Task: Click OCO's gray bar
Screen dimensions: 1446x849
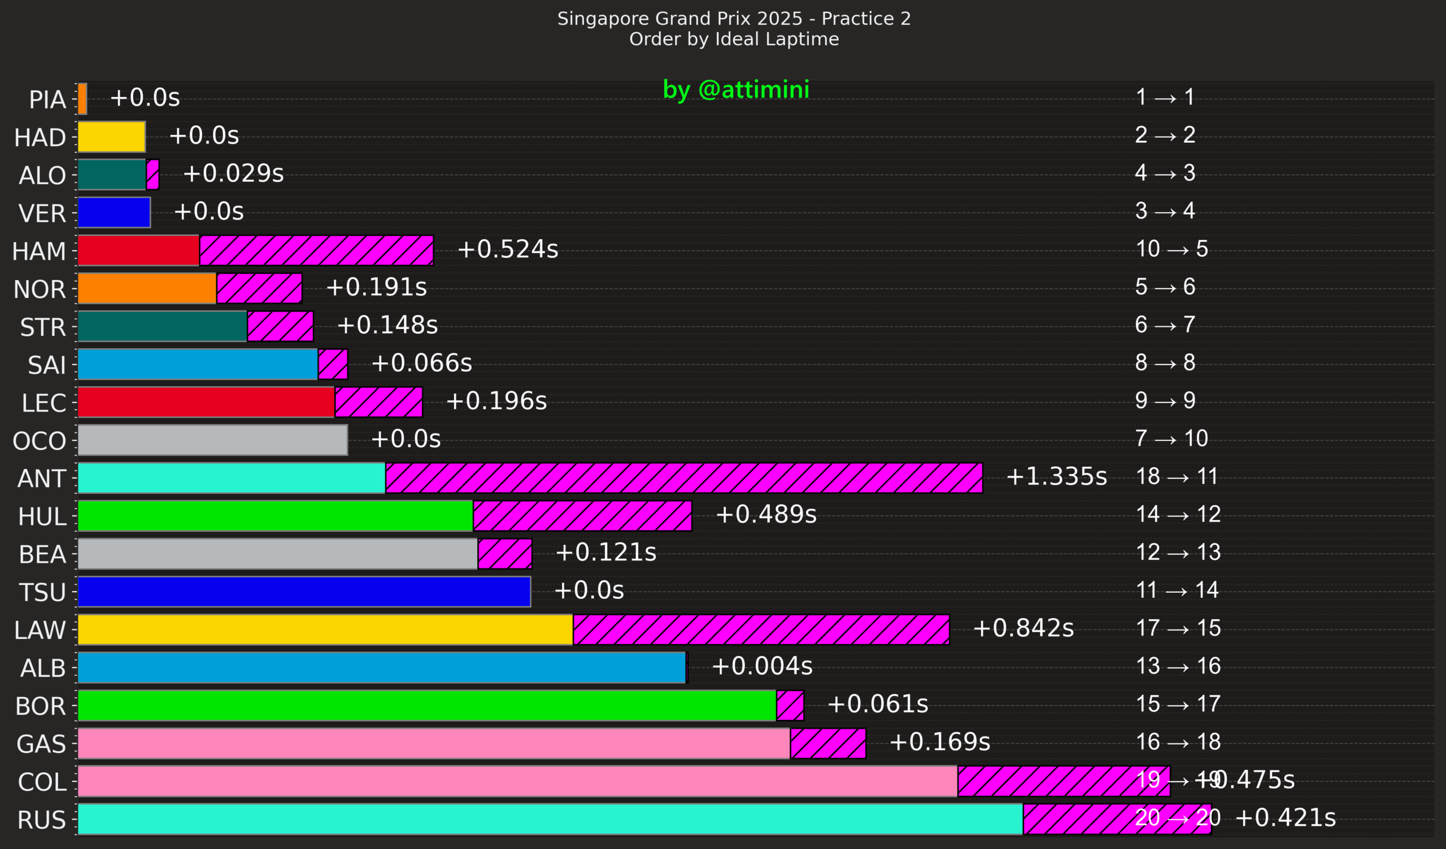Action: [212, 440]
